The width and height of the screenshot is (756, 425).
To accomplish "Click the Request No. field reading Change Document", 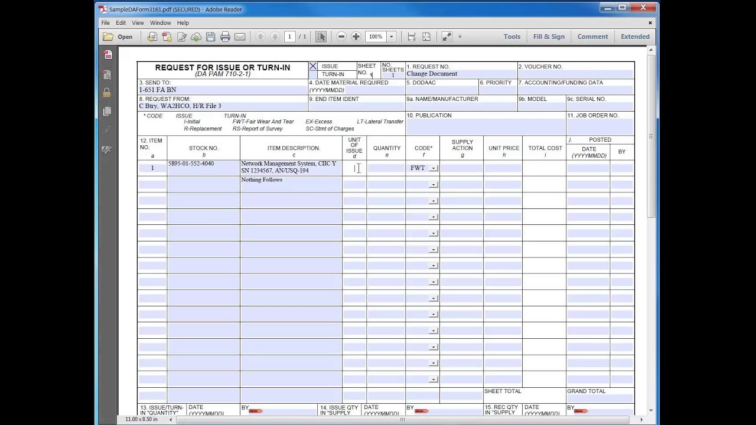I will [461, 74].
